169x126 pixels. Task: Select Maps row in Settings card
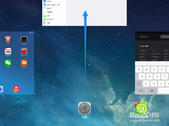(x=55, y=23)
